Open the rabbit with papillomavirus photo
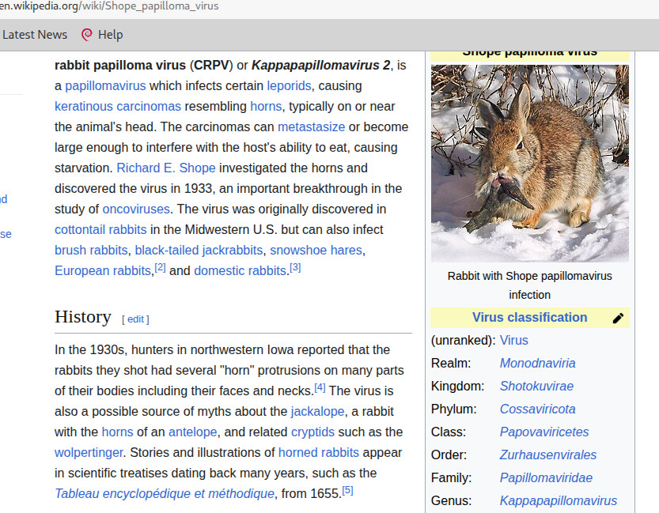Viewport: 659px width, 513px height. (x=529, y=164)
